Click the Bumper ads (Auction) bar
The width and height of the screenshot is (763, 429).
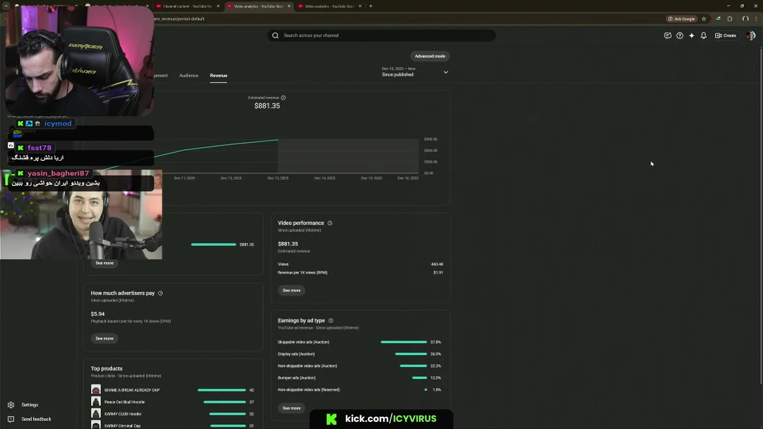point(419,378)
